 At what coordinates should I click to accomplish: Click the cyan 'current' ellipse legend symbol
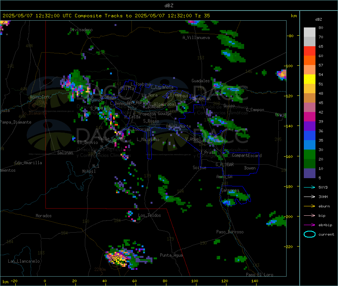click(x=309, y=234)
